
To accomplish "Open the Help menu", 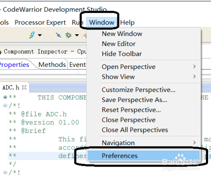I will (127, 22).
